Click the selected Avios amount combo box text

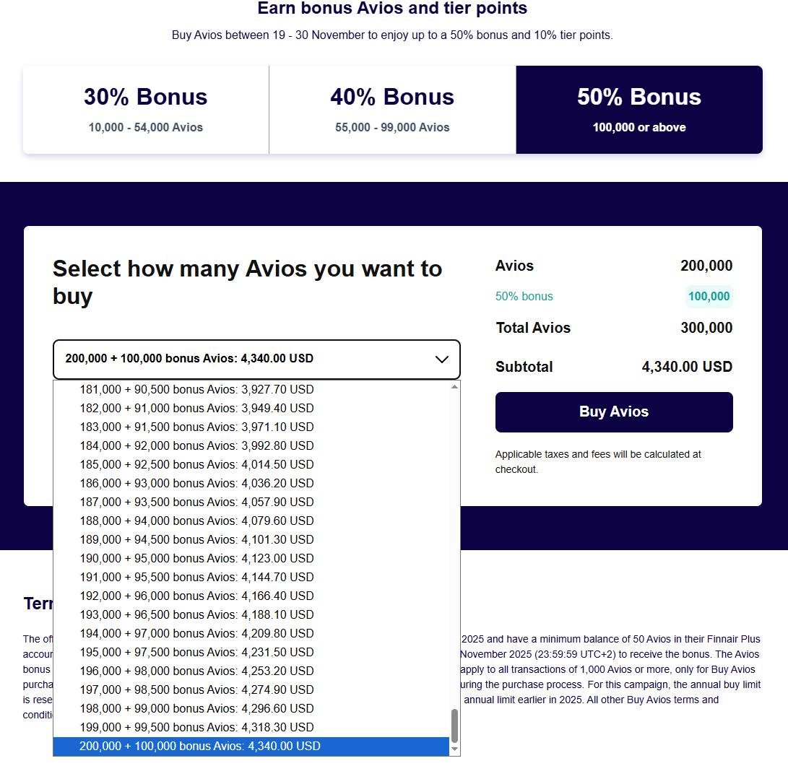(x=189, y=359)
